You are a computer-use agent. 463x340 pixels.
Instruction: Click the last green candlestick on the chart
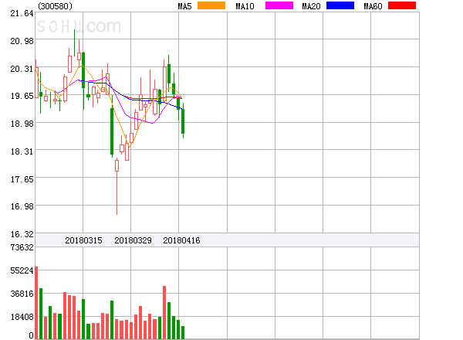[x=183, y=121]
